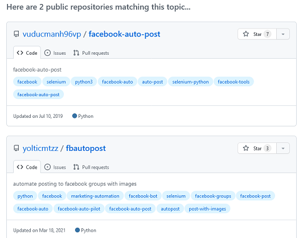
Task: Select the facebook-auto-pilot topic tag
Action: pyautogui.click(x=79, y=208)
